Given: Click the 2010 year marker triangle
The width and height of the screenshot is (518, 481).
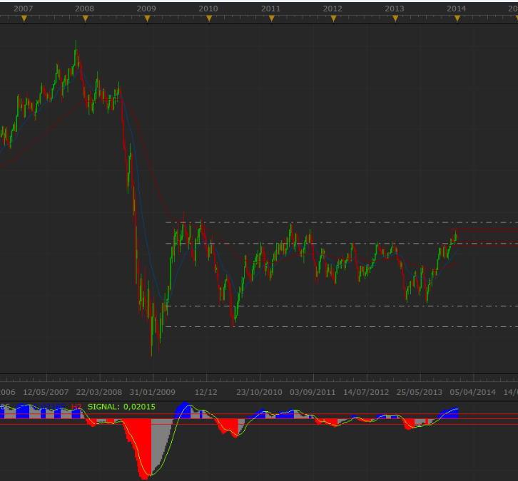Looking at the screenshot, I should coord(209,19).
